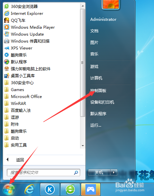Click the program list scrollbar thumb
154x196 pixels.
click(x=82, y=63)
